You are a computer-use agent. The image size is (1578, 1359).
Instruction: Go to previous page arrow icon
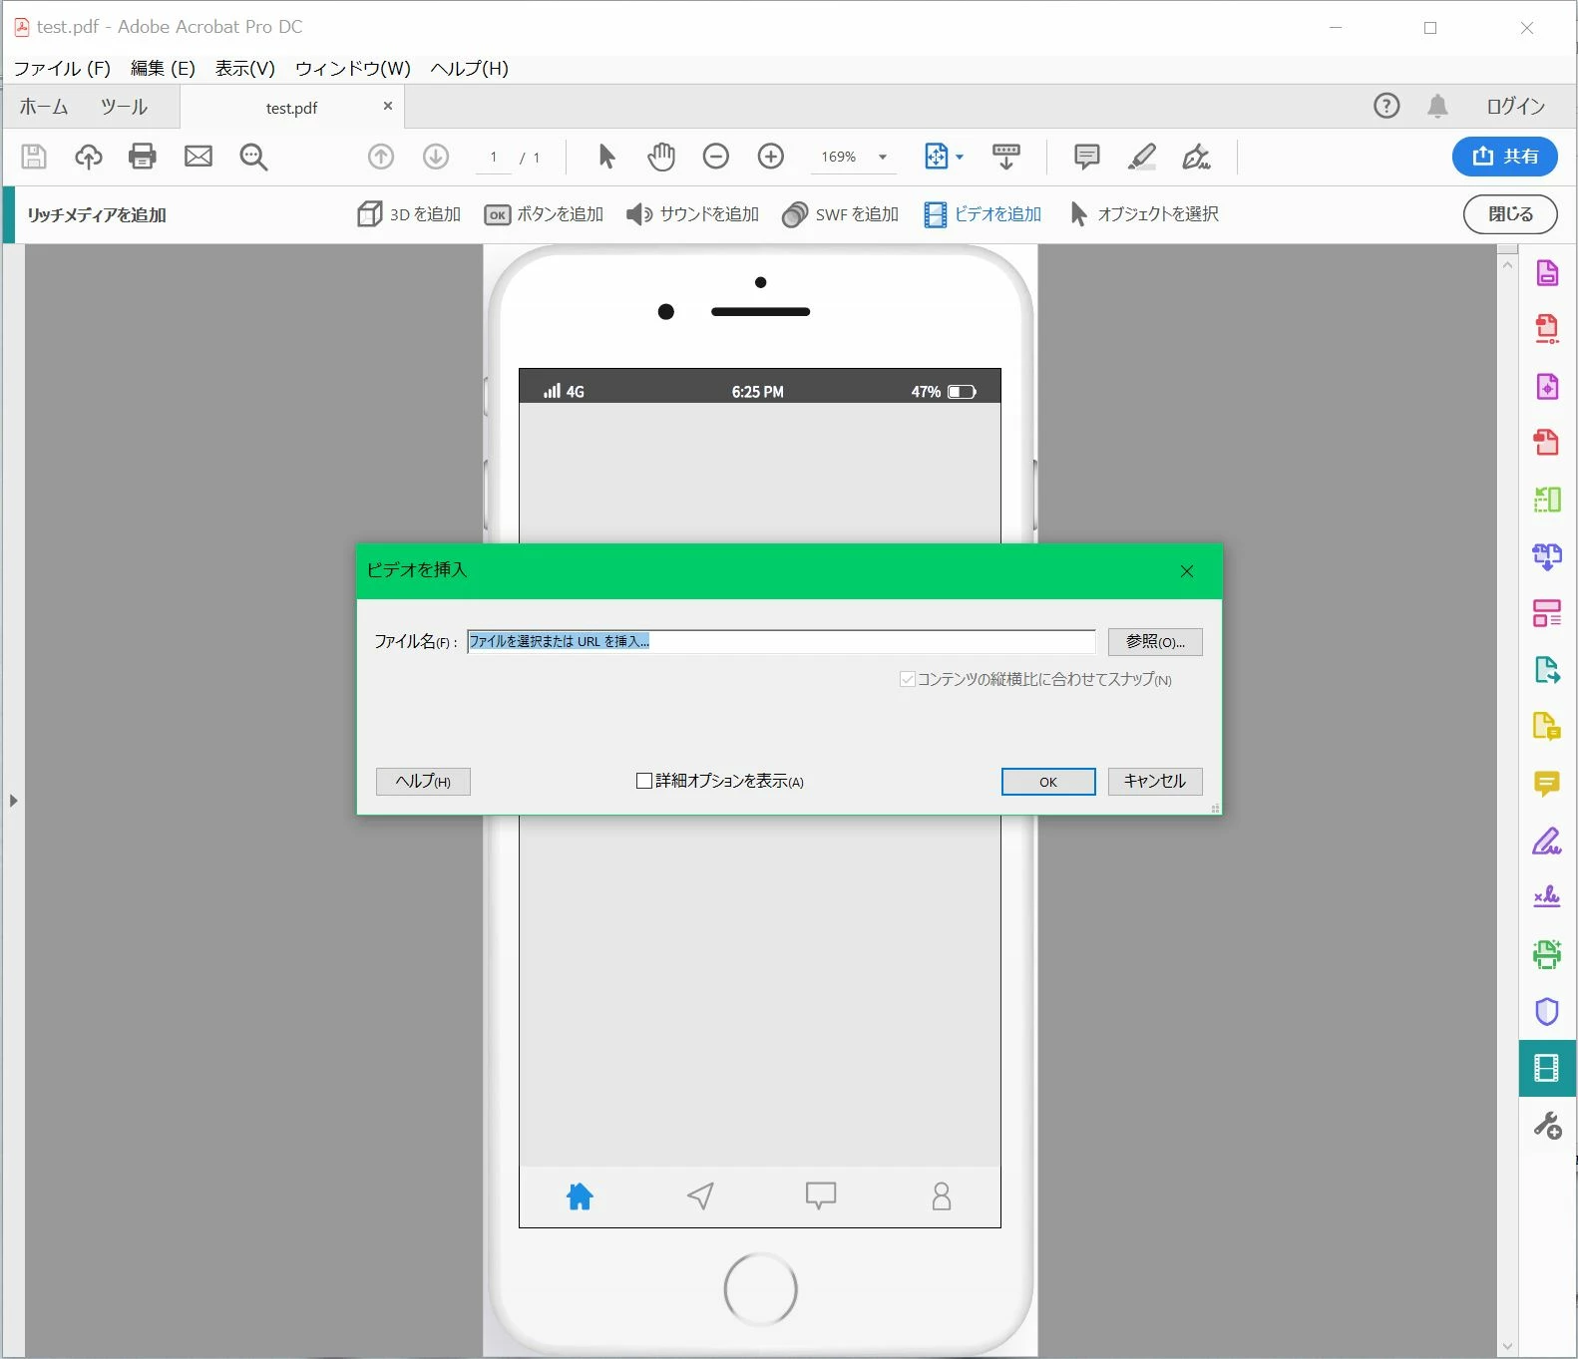pyautogui.click(x=381, y=157)
